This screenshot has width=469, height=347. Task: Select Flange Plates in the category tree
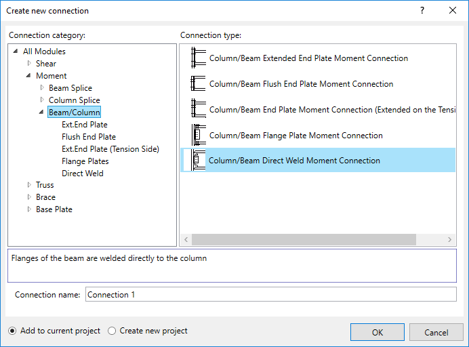pos(85,161)
